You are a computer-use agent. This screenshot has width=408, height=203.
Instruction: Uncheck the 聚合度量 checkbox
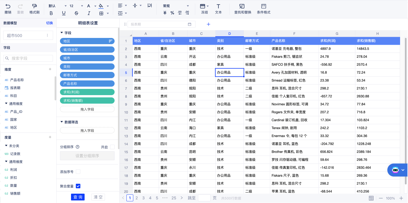78,186
